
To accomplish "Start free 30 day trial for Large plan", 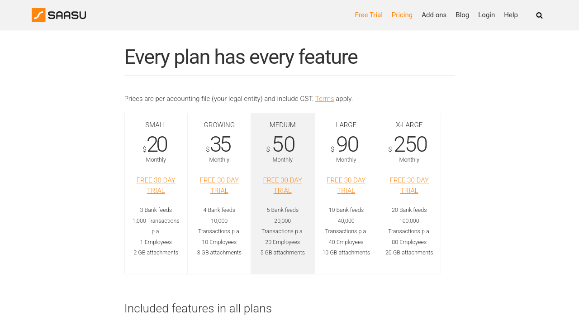I will [346, 185].
